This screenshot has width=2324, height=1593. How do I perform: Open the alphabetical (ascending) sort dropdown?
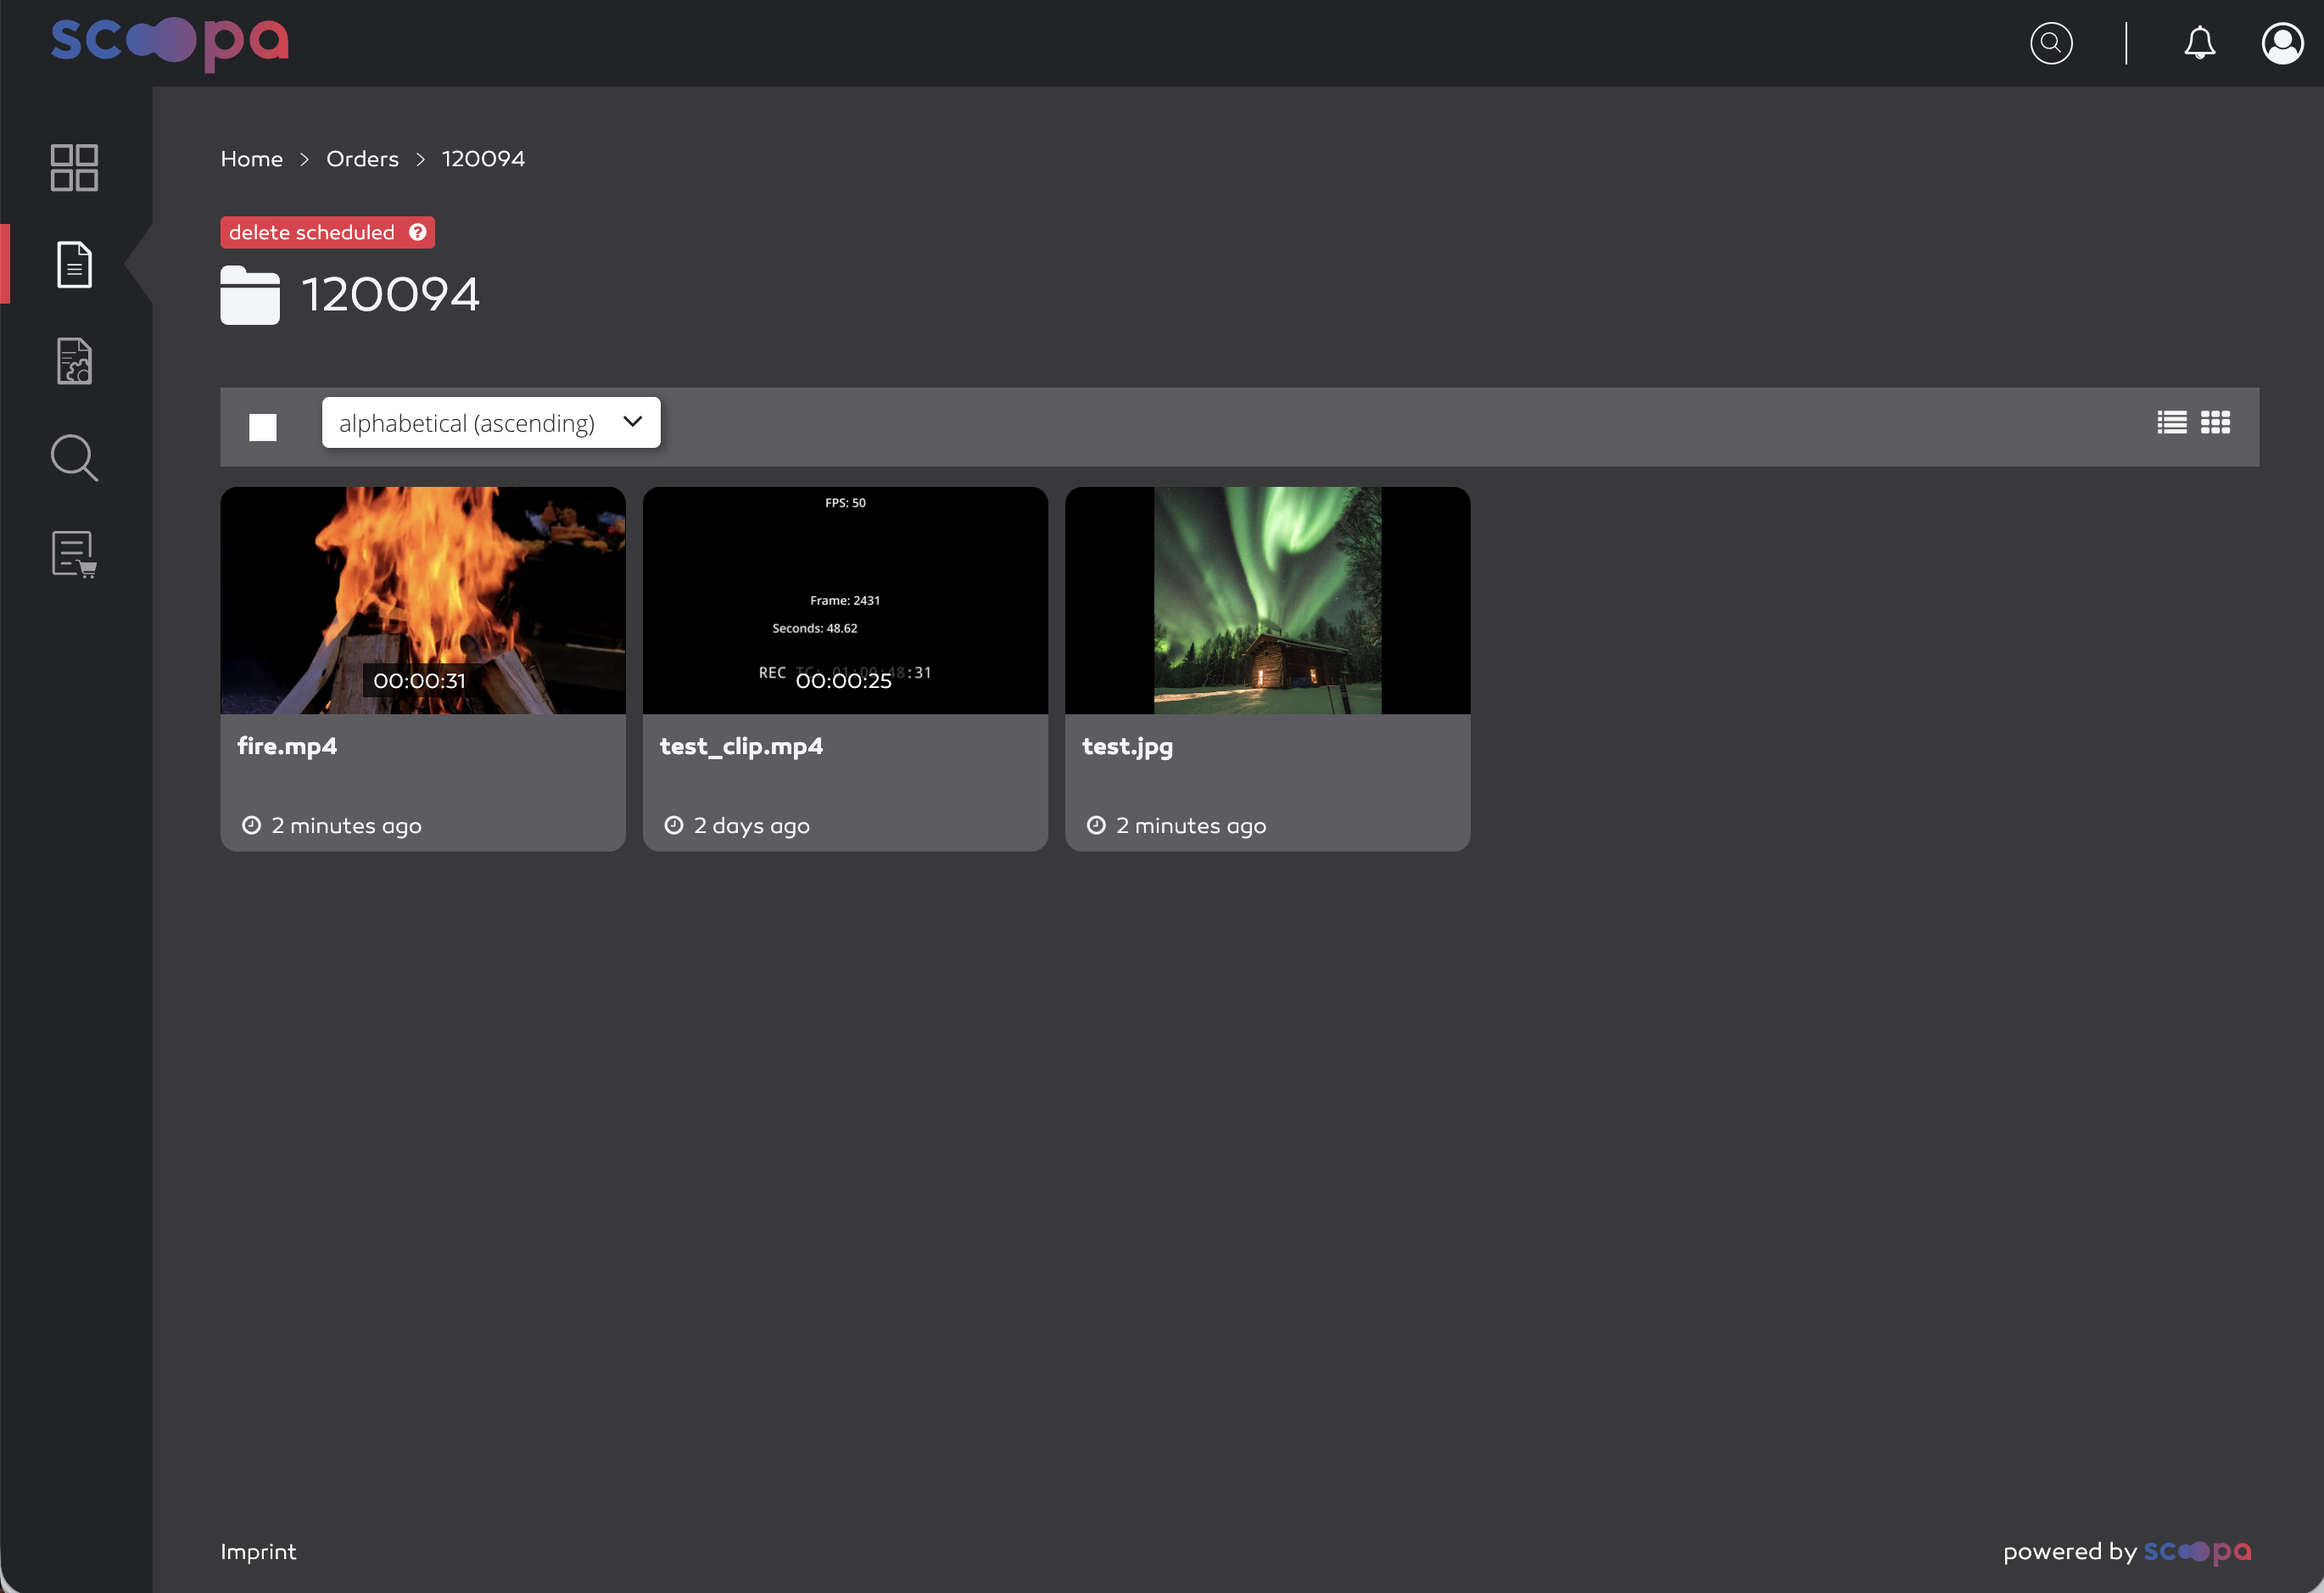click(491, 422)
